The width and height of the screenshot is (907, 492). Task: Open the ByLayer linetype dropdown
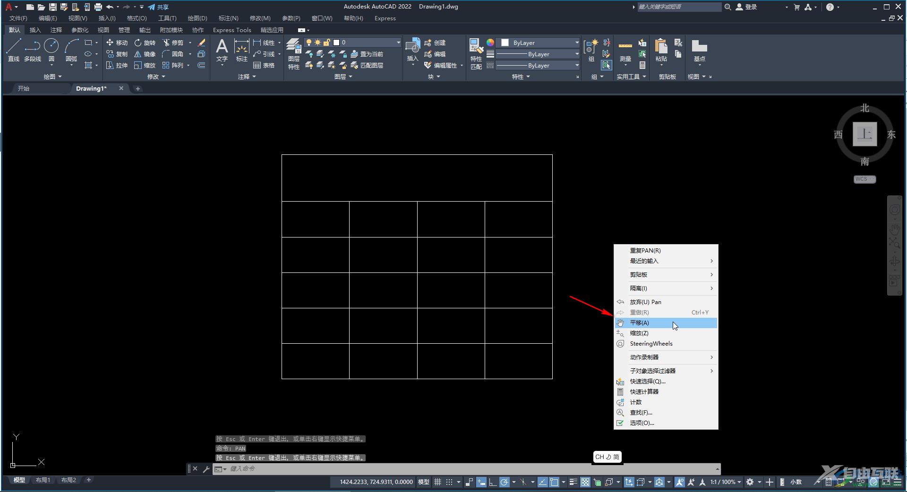(x=538, y=65)
